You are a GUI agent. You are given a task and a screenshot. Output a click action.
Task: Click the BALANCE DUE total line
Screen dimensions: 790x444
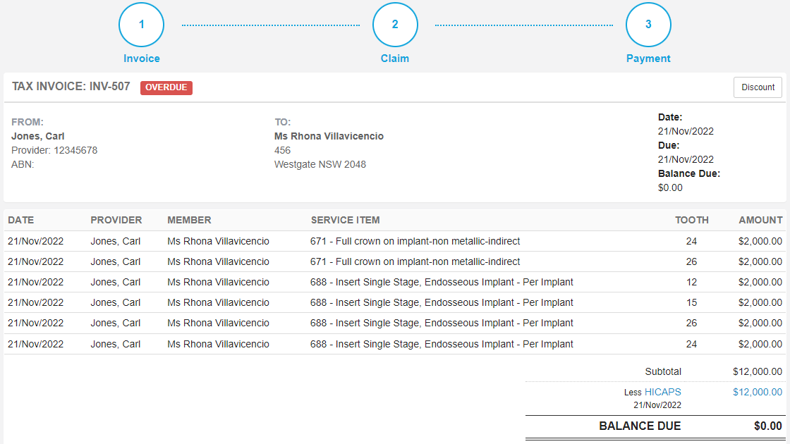640,426
